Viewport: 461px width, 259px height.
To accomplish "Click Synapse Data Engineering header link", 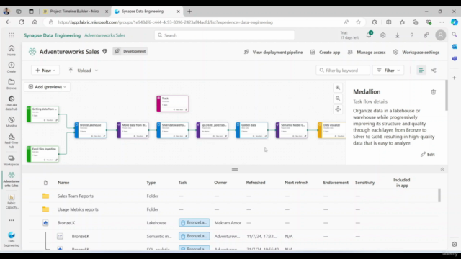I will pos(53,35).
